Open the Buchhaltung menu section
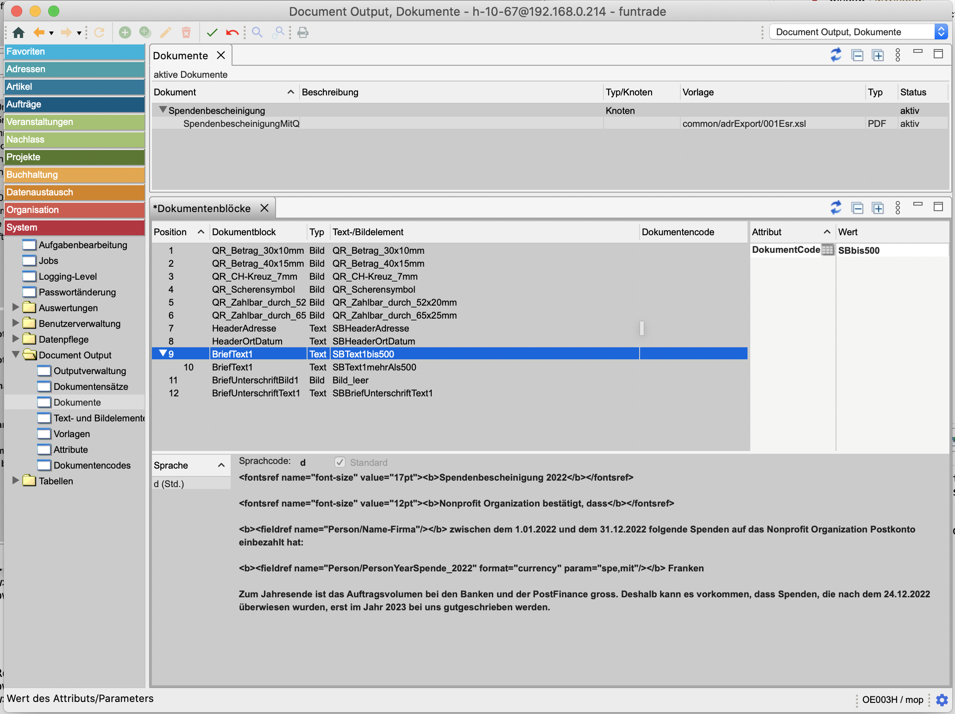The image size is (955, 714). click(x=74, y=175)
